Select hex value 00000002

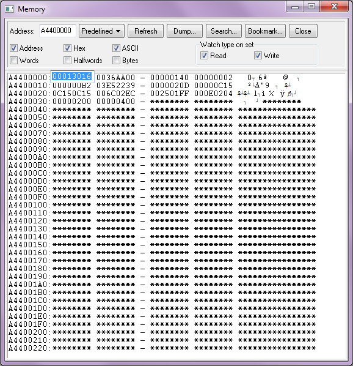tap(214, 78)
